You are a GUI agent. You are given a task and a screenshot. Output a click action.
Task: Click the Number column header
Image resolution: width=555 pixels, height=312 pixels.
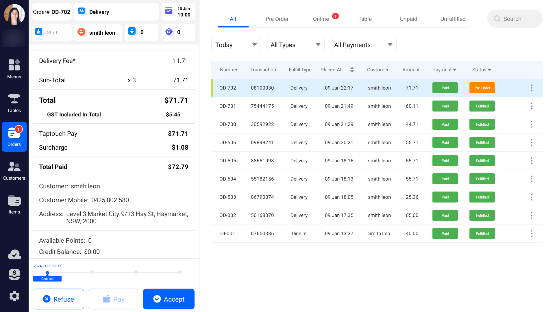pyautogui.click(x=229, y=70)
